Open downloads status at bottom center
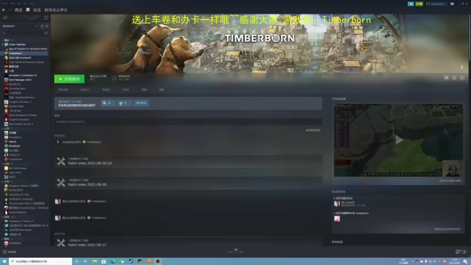 point(235,251)
